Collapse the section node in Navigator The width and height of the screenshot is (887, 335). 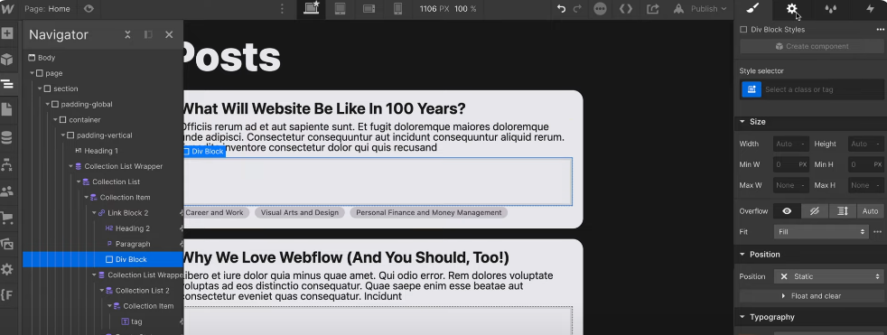click(40, 88)
